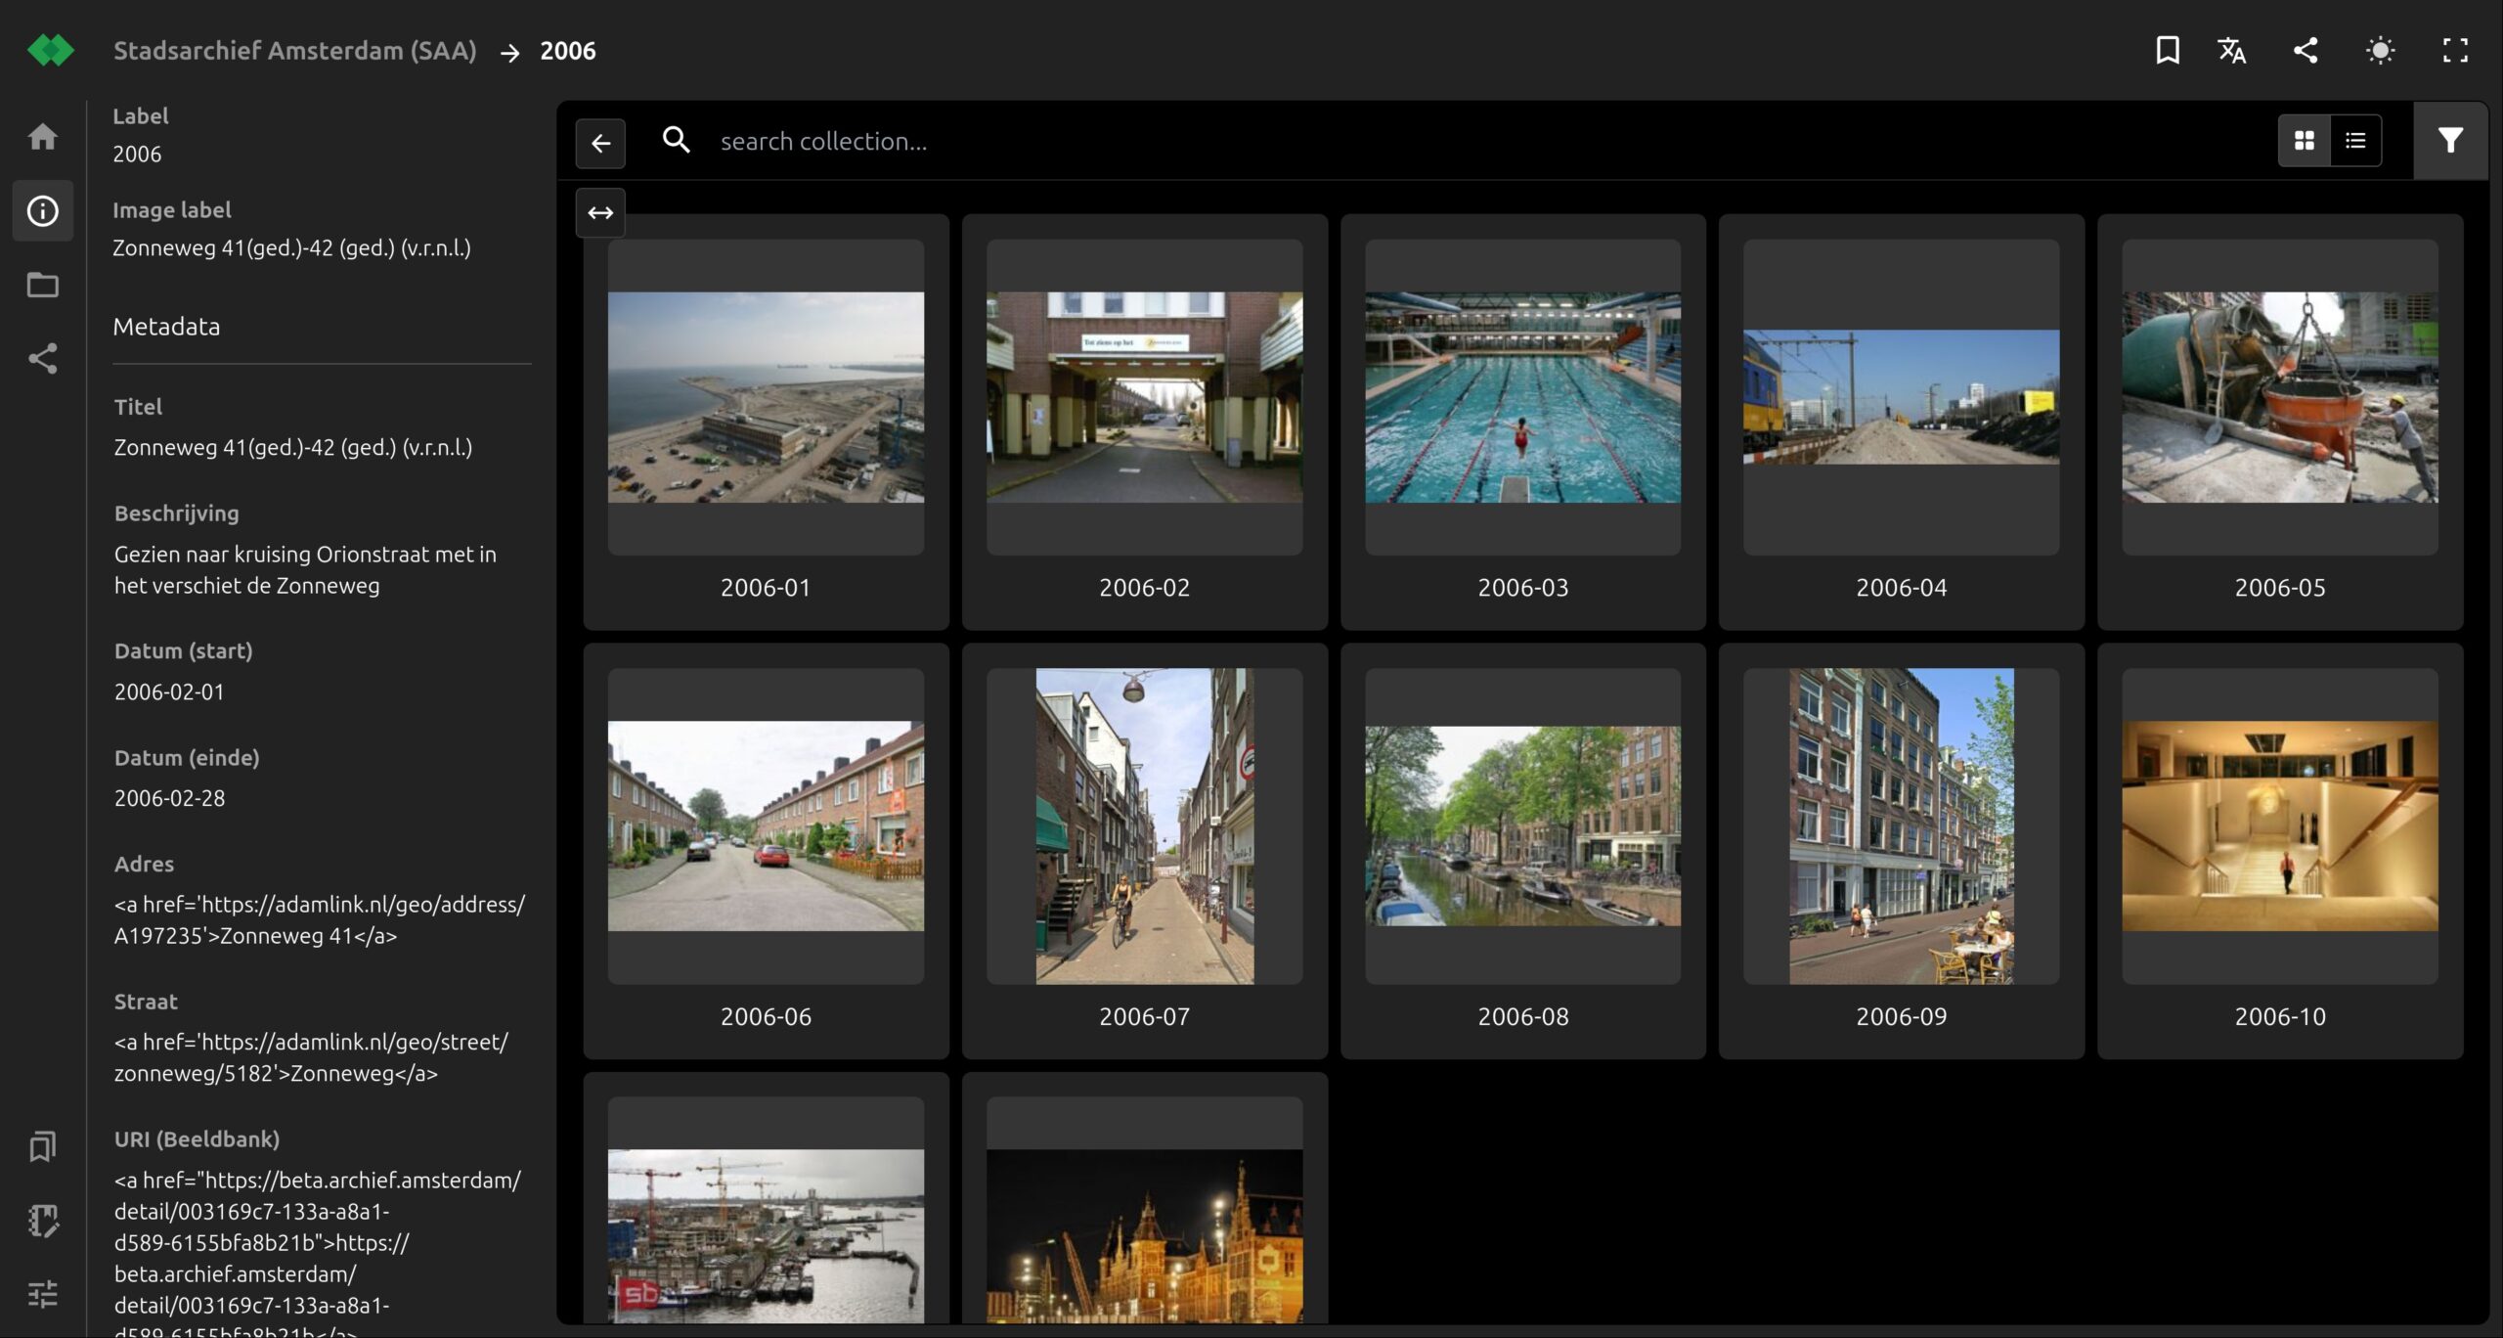Click the magnifier search icon

click(676, 141)
